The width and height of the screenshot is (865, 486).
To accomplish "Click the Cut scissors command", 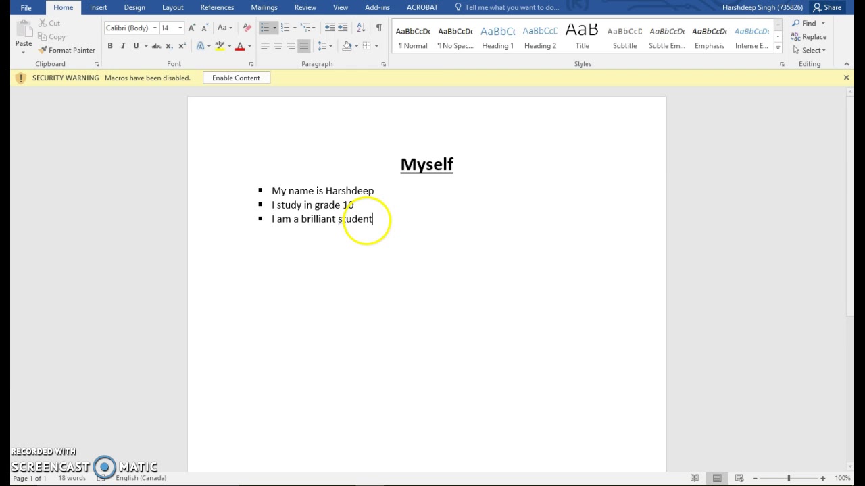I will click(x=48, y=23).
